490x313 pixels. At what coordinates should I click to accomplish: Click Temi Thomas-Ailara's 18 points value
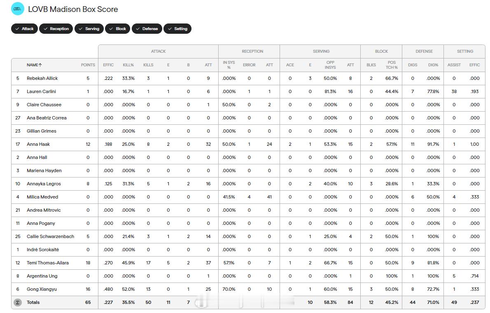click(88, 263)
